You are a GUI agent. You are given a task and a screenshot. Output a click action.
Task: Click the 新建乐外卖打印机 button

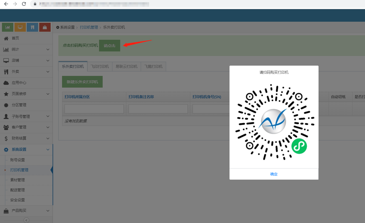82,82
